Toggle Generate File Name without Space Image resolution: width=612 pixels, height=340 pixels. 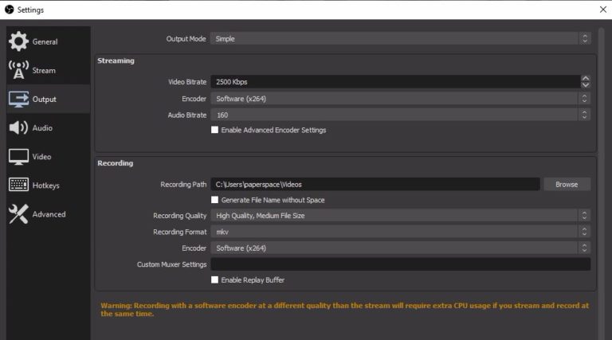pyautogui.click(x=214, y=200)
